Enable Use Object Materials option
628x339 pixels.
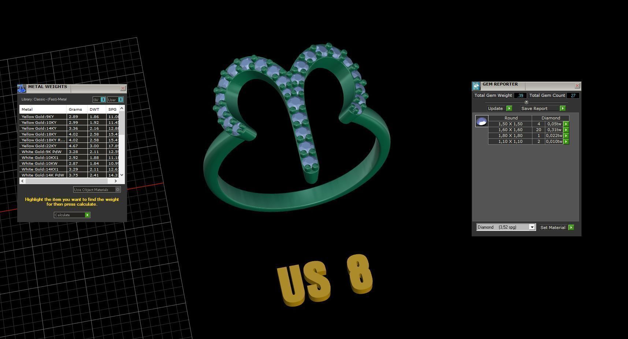97,190
